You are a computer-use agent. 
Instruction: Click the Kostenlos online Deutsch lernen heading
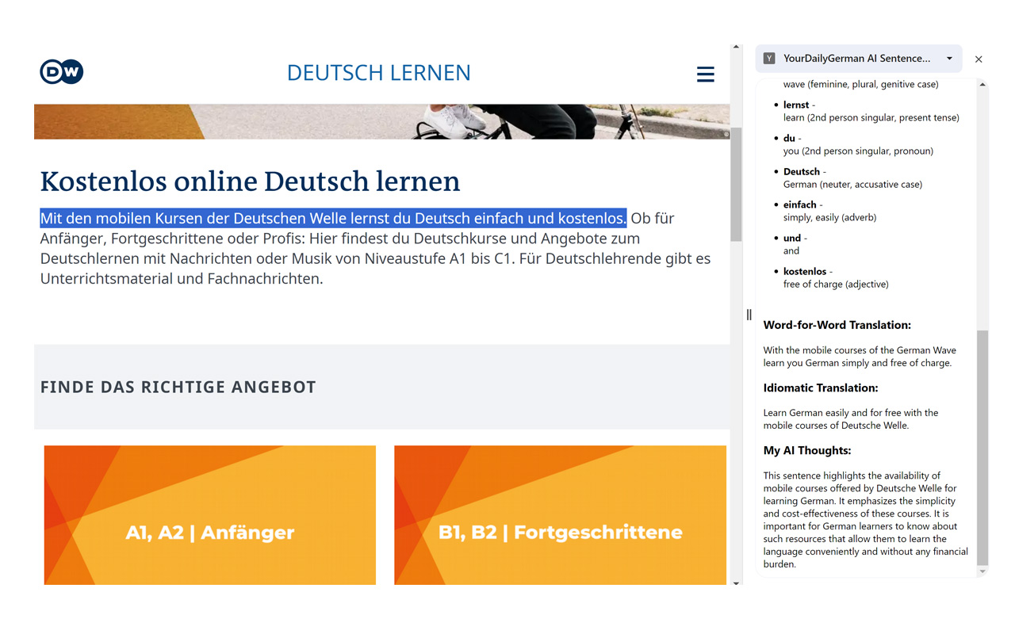tap(250, 181)
